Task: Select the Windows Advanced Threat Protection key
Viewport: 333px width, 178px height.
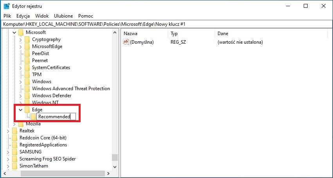Action: [x=71, y=89]
